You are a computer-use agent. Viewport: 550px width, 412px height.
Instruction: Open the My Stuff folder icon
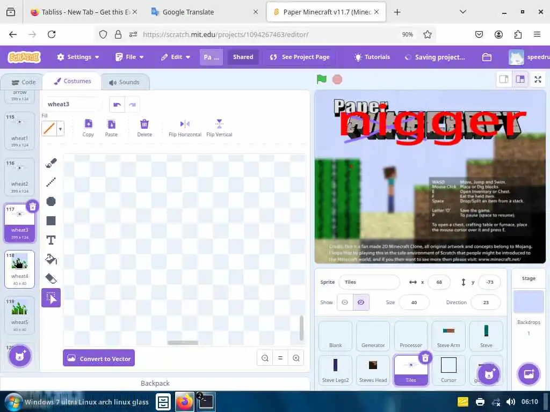487,57
